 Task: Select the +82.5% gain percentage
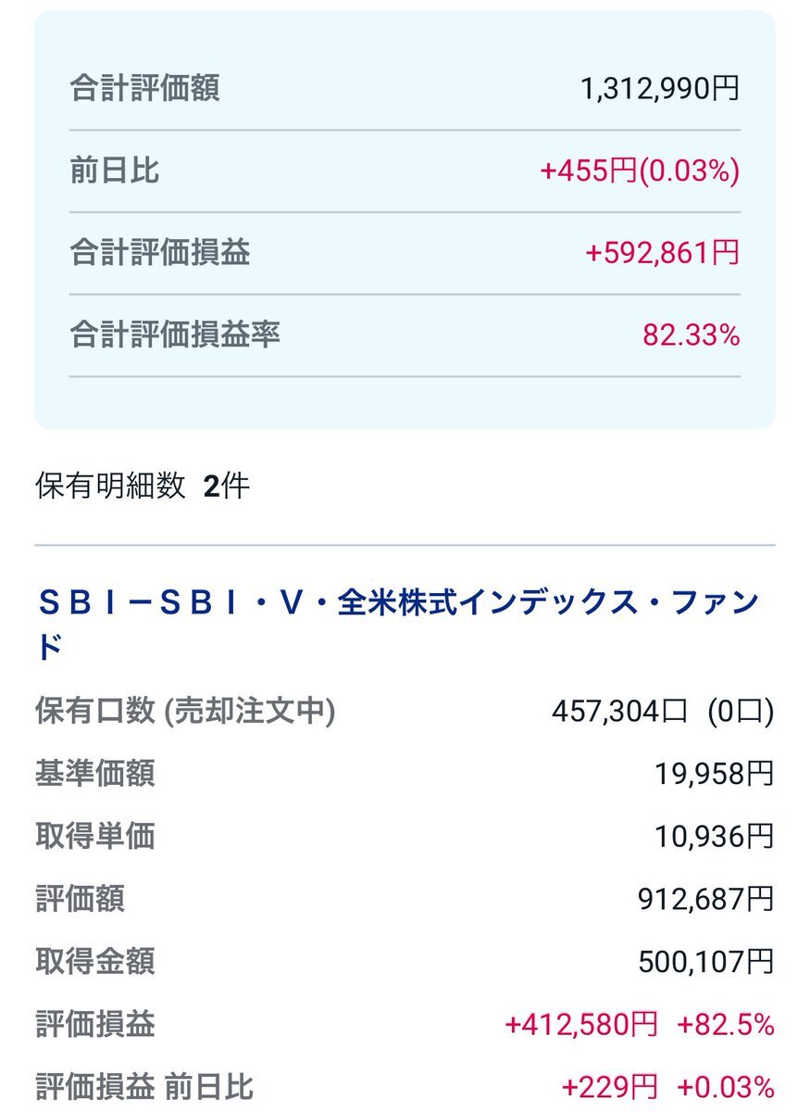point(726,1024)
